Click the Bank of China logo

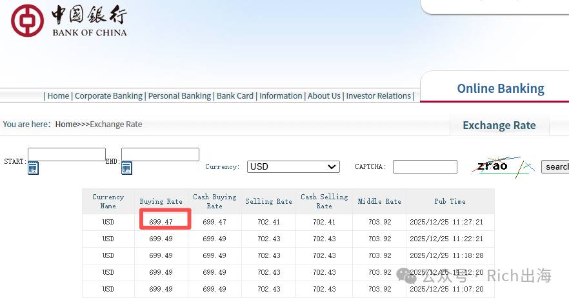tap(68, 21)
